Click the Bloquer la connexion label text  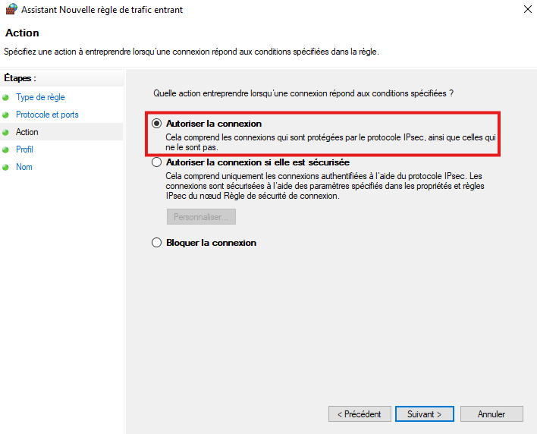[211, 243]
